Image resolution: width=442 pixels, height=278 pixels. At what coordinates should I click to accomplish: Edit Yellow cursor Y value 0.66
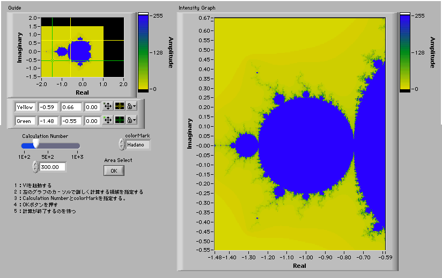coord(71,107)
